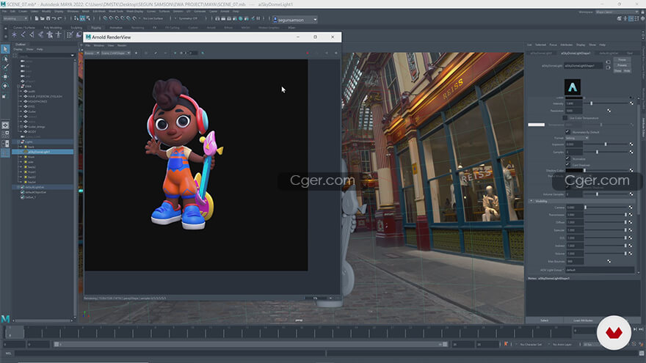The width and height of the screenshot is (646, 363).
Task: Click the Show button in Attribute Editor
Action: [617, 71]
